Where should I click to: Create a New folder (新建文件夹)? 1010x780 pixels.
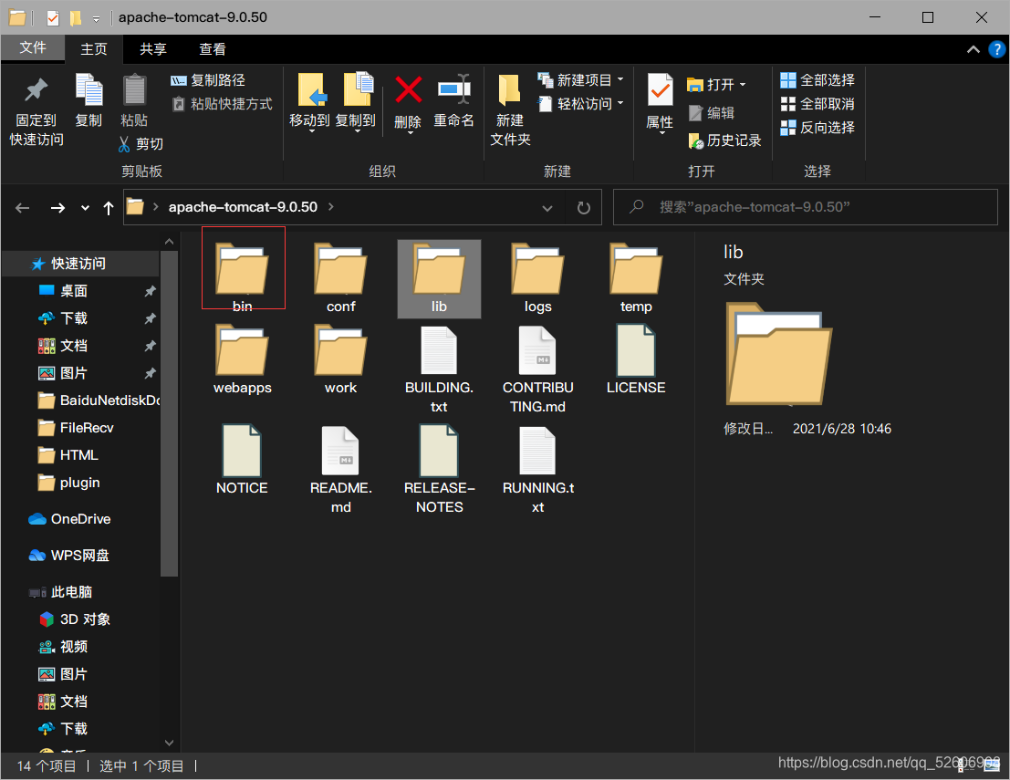coord(509,109)
